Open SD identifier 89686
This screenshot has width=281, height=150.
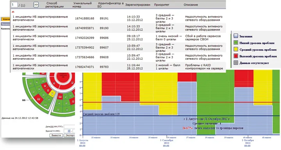(x=104, y=38)
